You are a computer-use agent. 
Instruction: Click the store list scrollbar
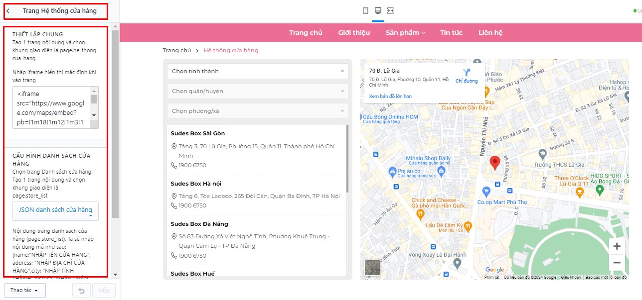point(347,159)
